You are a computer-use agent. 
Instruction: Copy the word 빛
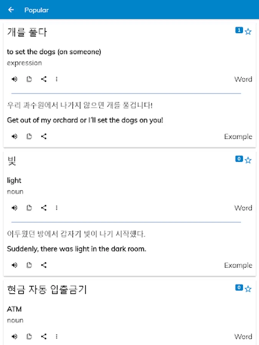[29, 208]
